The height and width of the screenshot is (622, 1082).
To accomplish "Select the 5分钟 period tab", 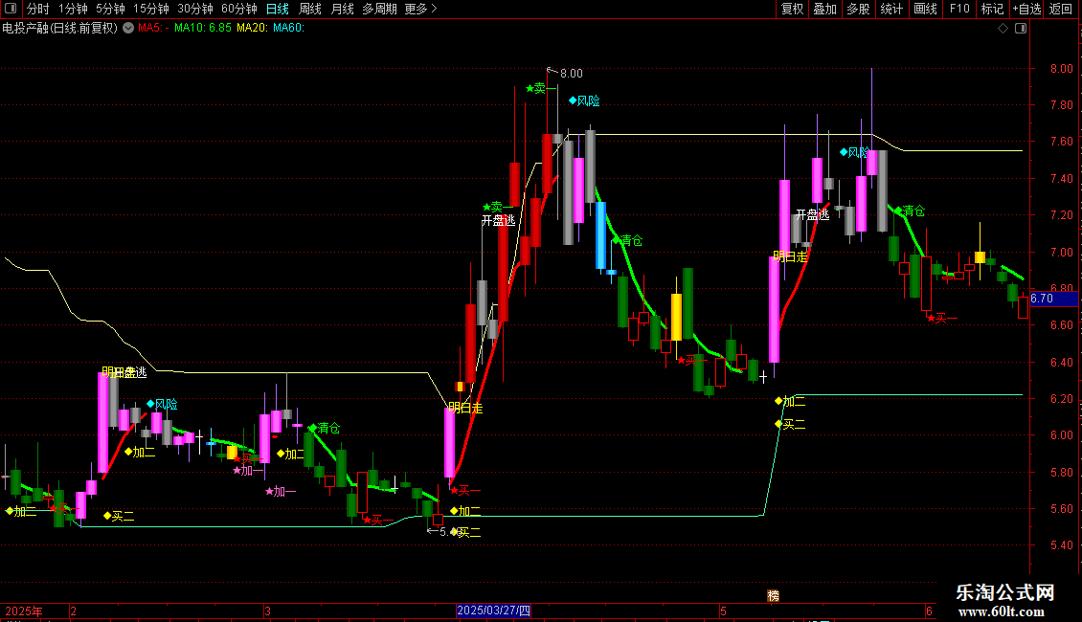I will 110,9.
